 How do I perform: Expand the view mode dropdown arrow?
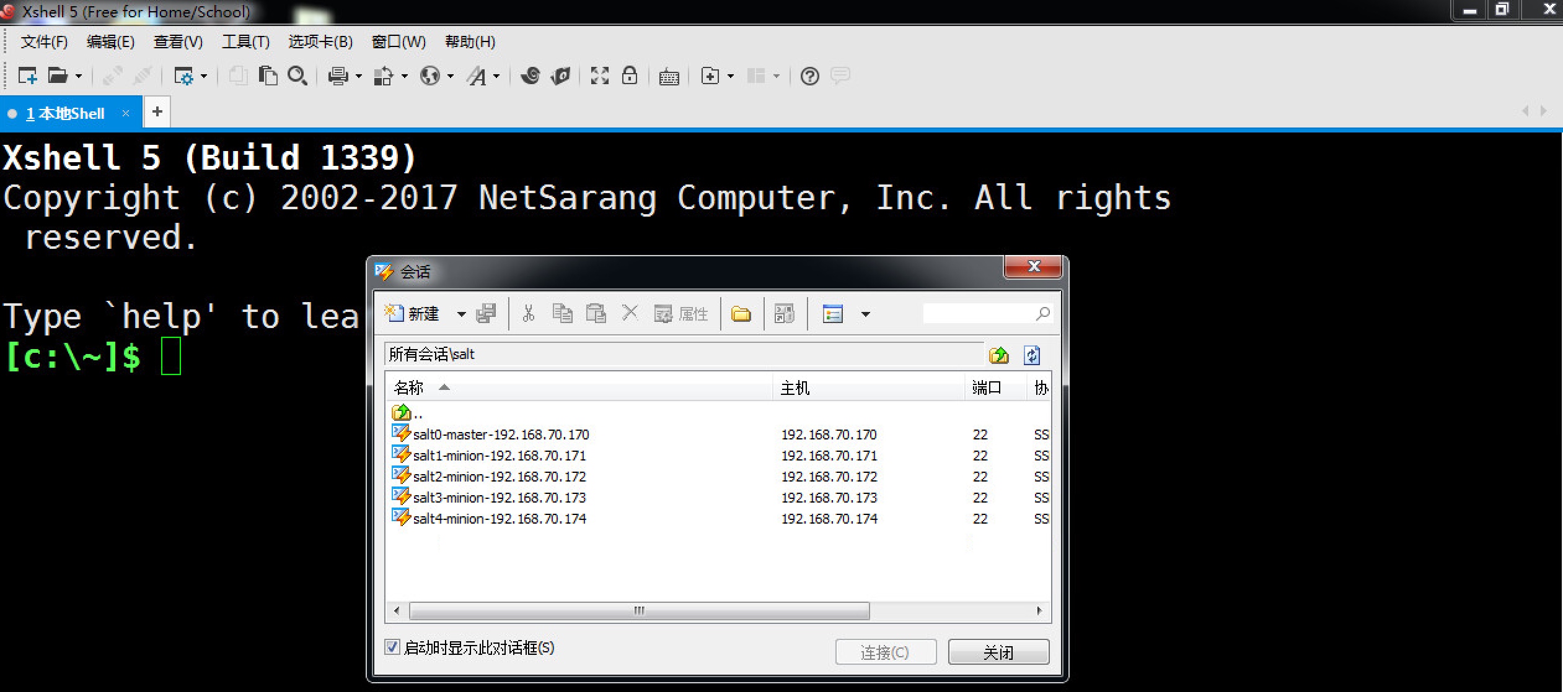[866, 314]
